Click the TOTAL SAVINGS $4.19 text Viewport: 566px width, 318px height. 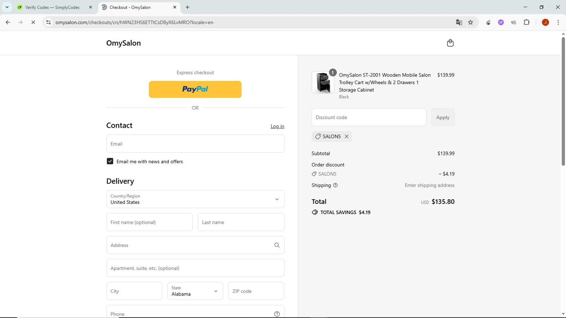click(345, 213)
